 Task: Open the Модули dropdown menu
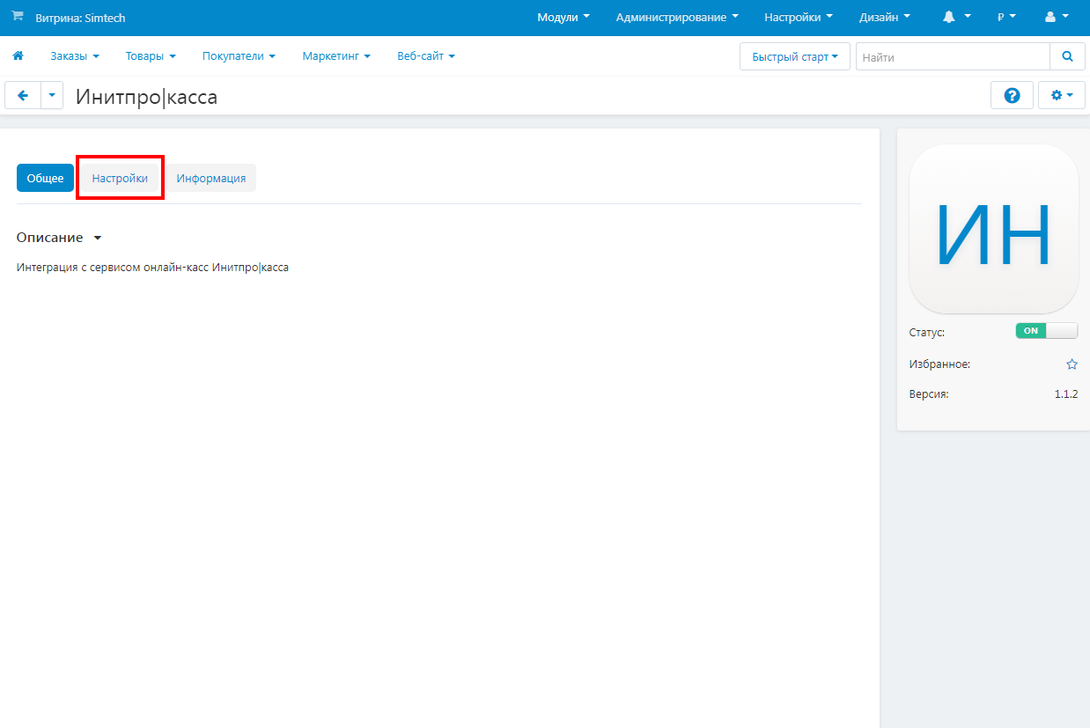[x=563, y=18]
